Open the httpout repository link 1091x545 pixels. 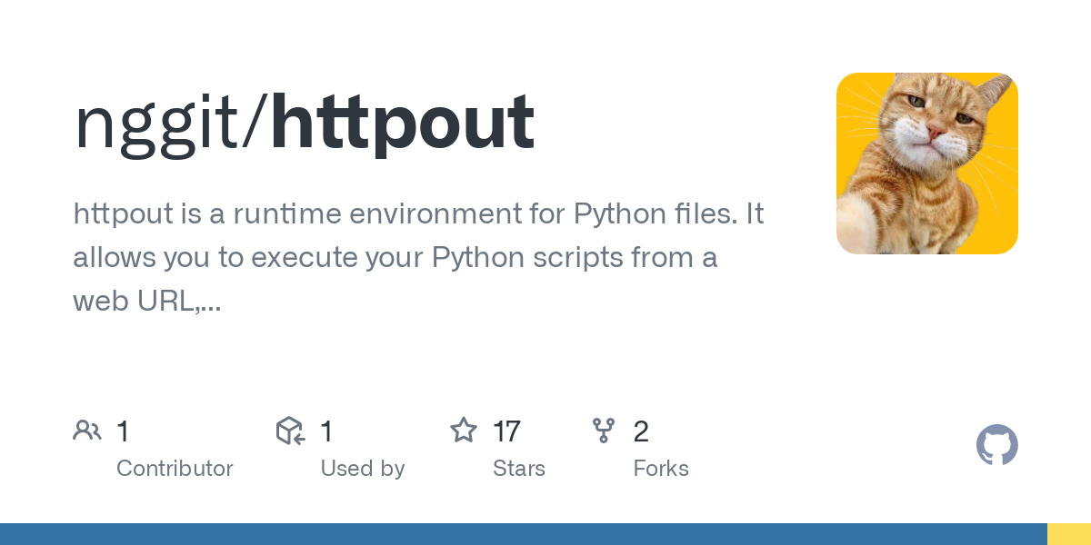(400, 121)
